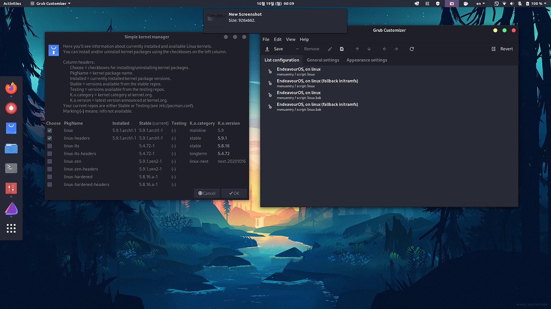The height and width of the screenshot is (309, 551).
Task: Click the right arrow toolbar icon
Action: click(x=396, y=49)
